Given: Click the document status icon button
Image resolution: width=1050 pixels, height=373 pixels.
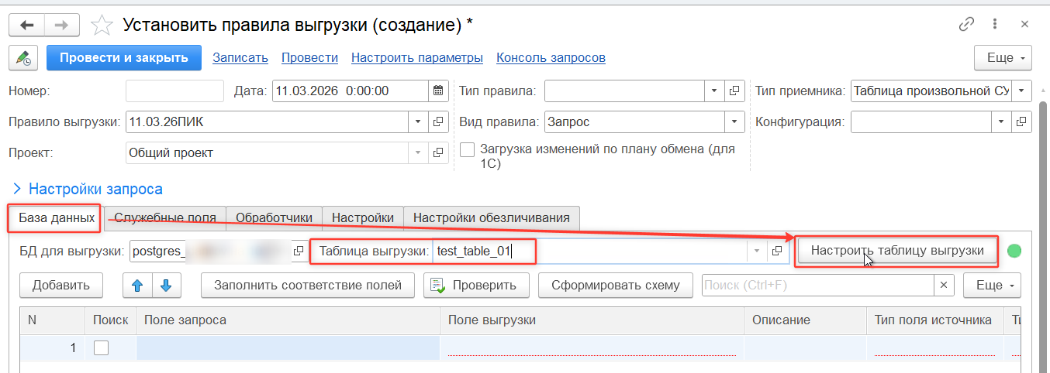Looking at the screenshot, I should 23,58.
